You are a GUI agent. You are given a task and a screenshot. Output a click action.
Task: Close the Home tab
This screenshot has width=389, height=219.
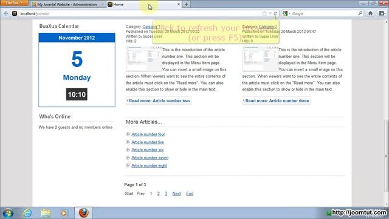(178, 4)
